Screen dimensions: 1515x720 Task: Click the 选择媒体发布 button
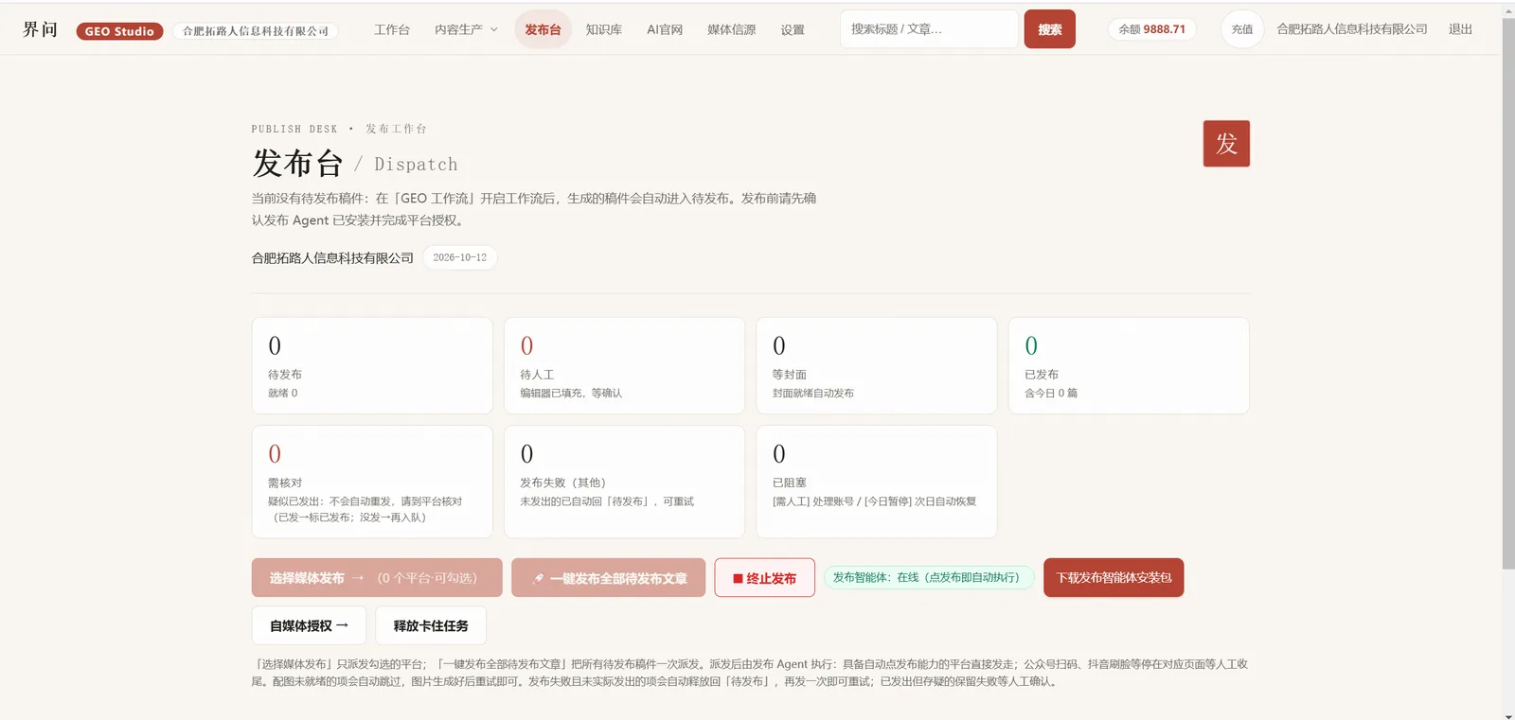click(x=377, y=577)
